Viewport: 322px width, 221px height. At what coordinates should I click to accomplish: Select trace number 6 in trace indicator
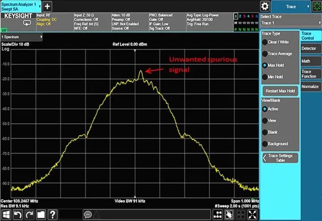[257, 16]
